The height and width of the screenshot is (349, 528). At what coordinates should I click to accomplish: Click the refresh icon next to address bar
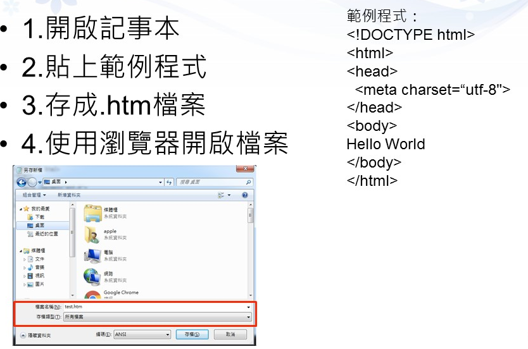pyautogui.click(x=169, y=182)
